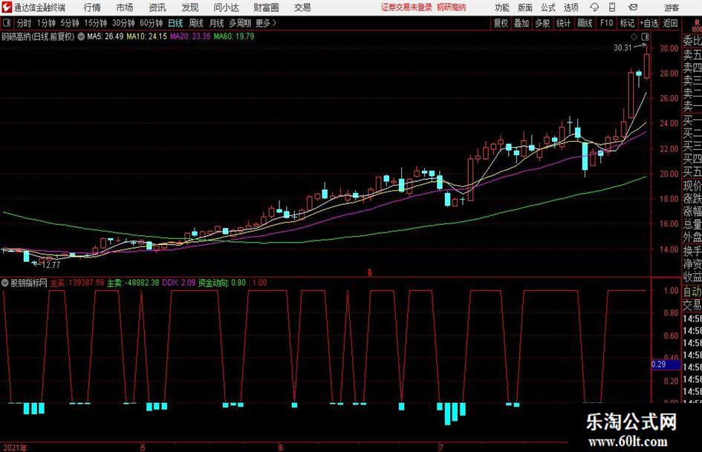
Task: Switch to the 60分钟 period tab
Action: [152, 23]
